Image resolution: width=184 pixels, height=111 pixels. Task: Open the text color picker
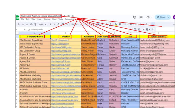point(111,24)
